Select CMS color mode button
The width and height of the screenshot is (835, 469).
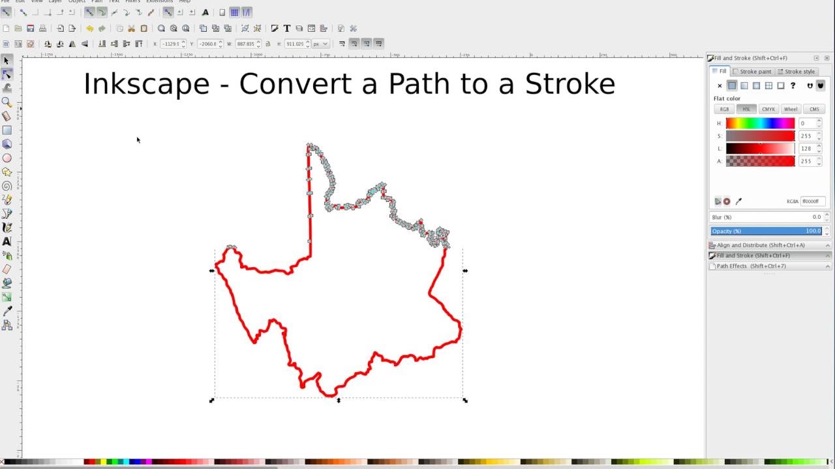814,109
